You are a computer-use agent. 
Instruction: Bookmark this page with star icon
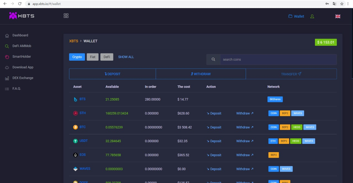coord(342,4)
